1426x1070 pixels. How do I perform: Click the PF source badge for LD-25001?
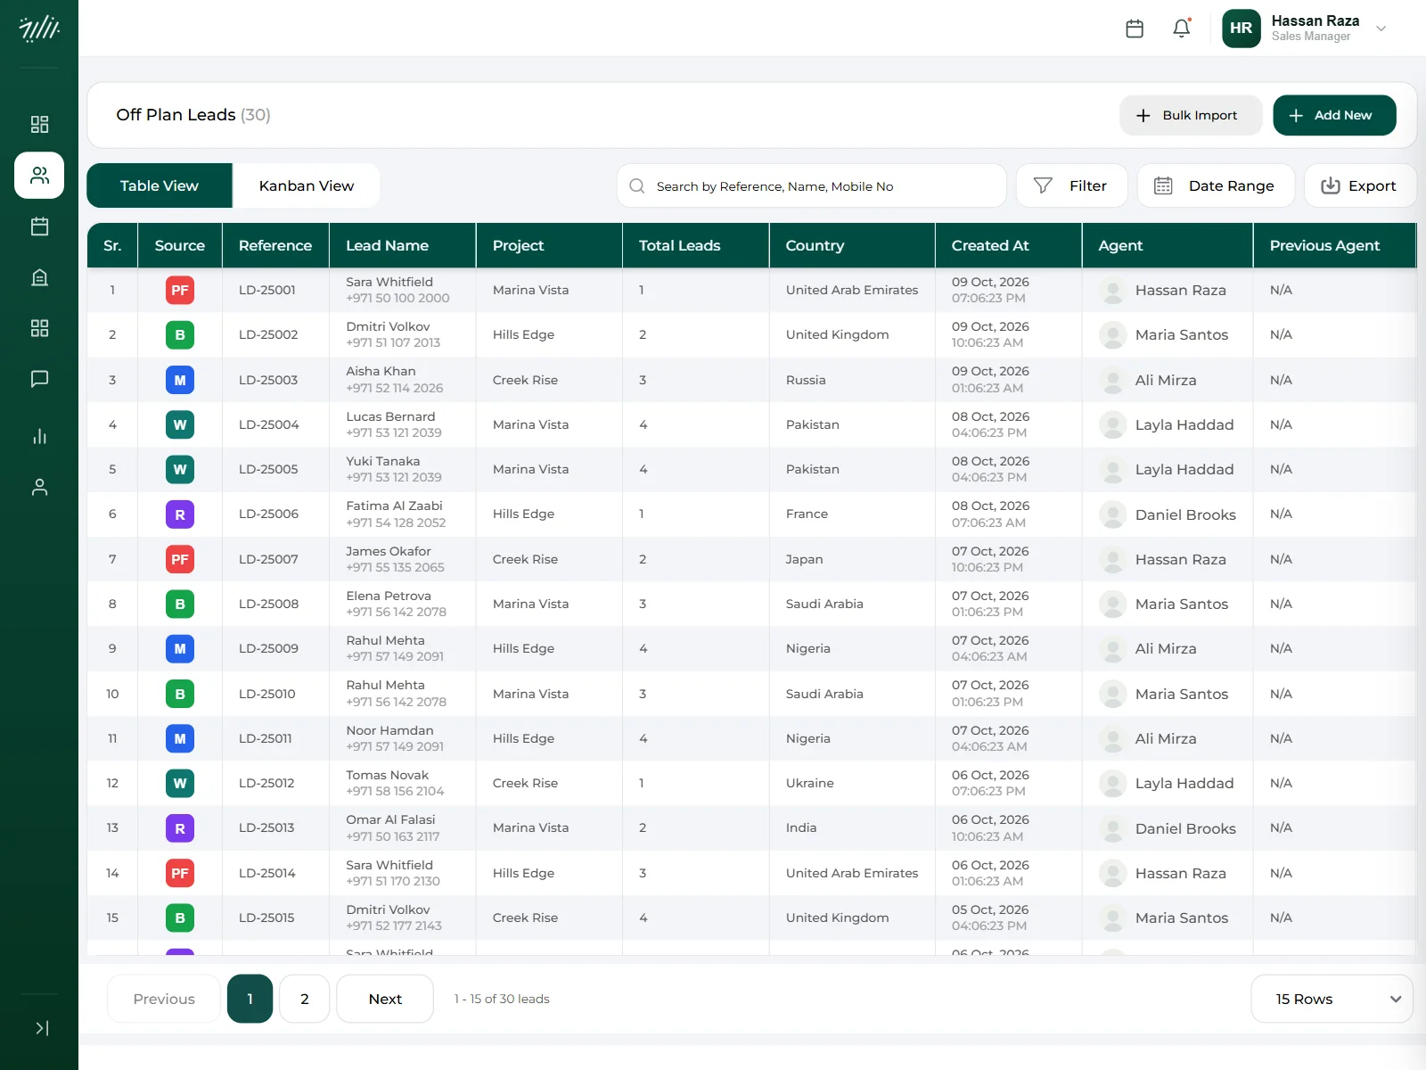[x=180, y=290]
